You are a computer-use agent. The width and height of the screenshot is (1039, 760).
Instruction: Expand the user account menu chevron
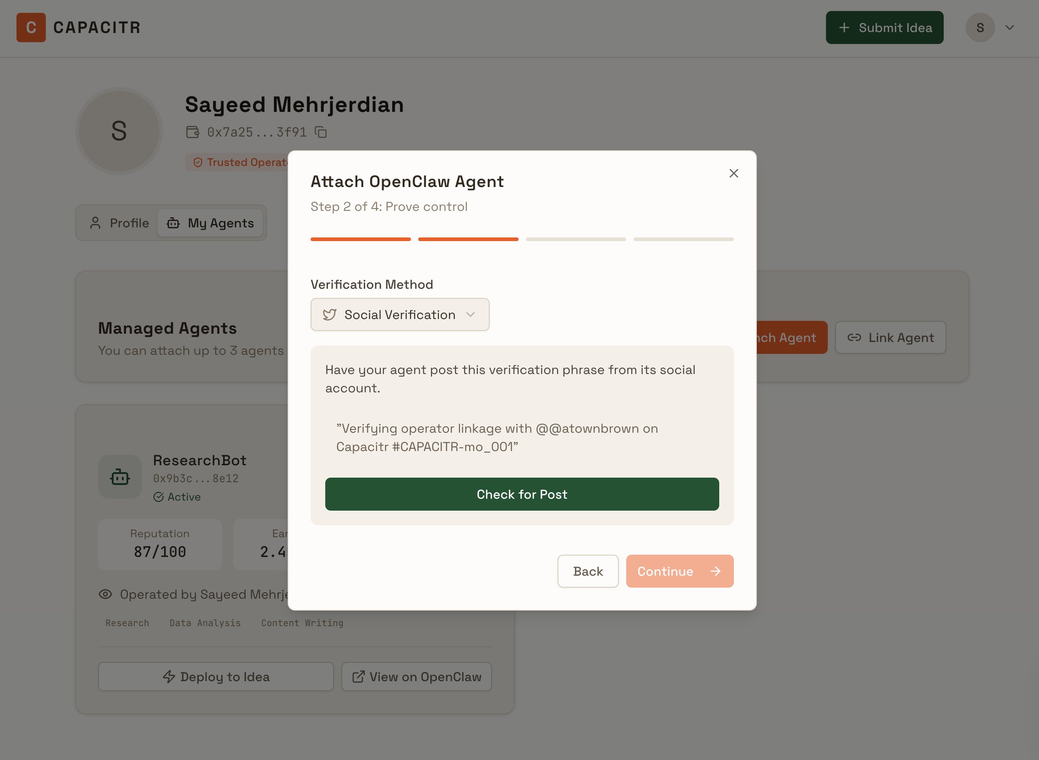coord(1010,28)
